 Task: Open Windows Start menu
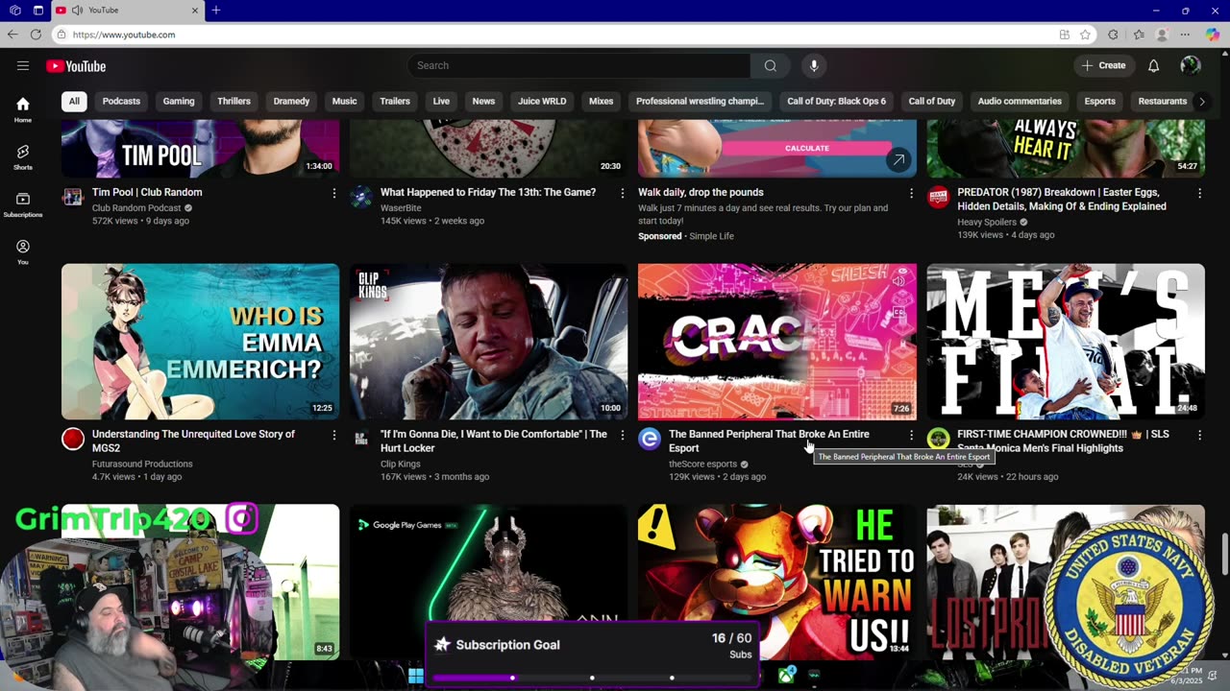pyautogui.click(x=415, y=676)
